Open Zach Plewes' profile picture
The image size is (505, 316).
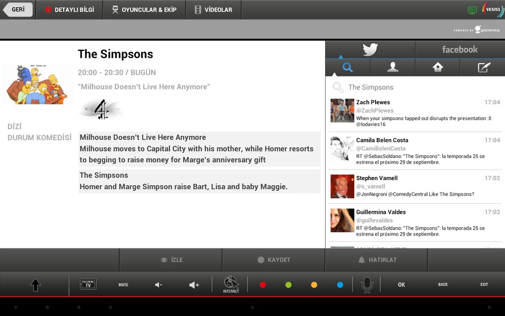click(x=342, y=111)
